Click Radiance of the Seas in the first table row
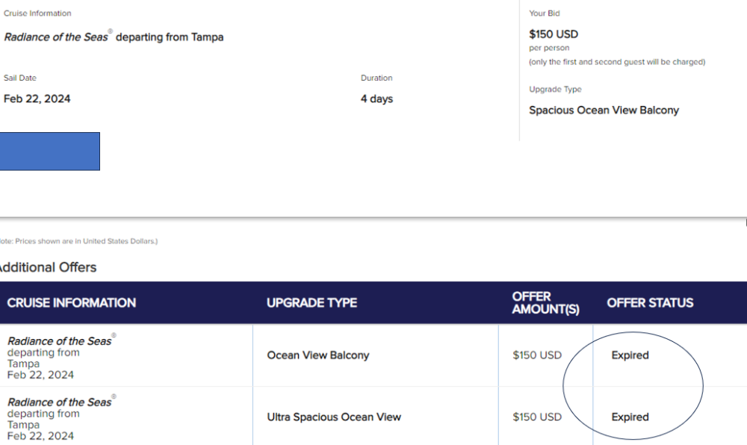747x445 pixels. [60, 340]
